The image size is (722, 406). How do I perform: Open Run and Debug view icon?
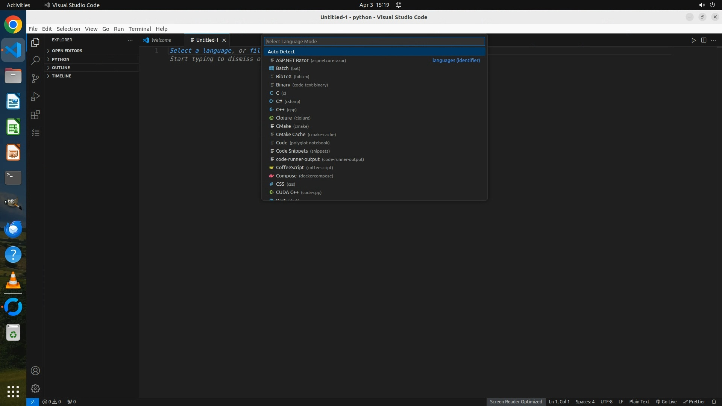click(x=35, y=97)
